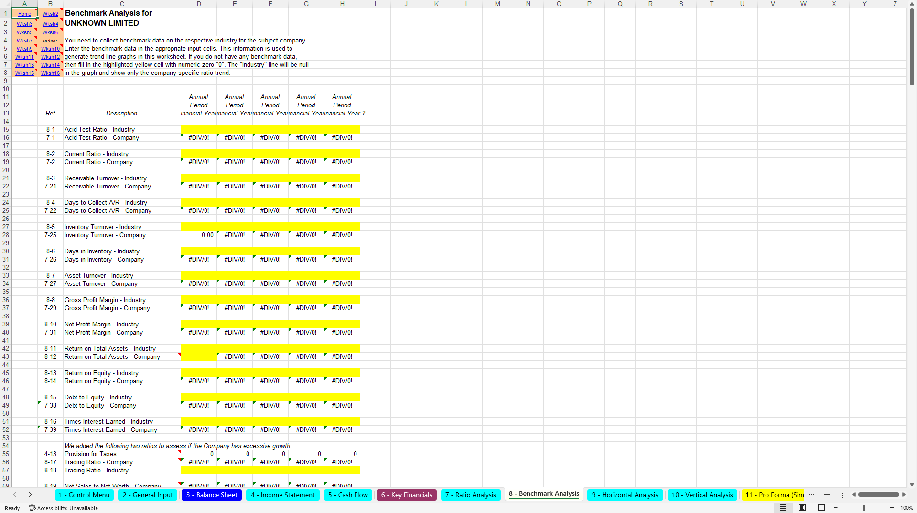Click the horizontal scrollbar thumb
This screenshot has width=917, height=513.
pyautogui.click(x=878, y=495)
